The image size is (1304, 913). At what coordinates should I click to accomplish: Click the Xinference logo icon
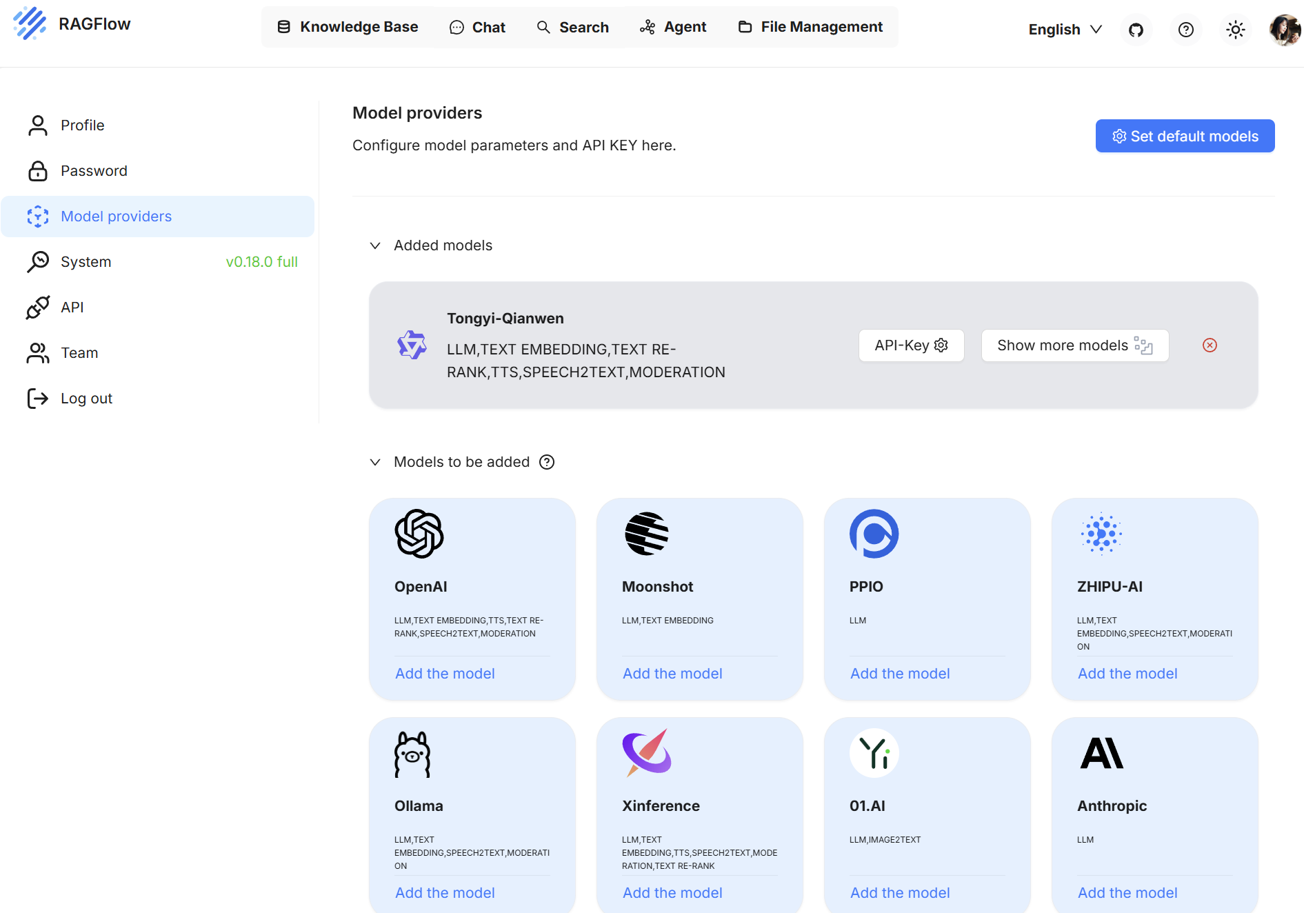[647, 753]
